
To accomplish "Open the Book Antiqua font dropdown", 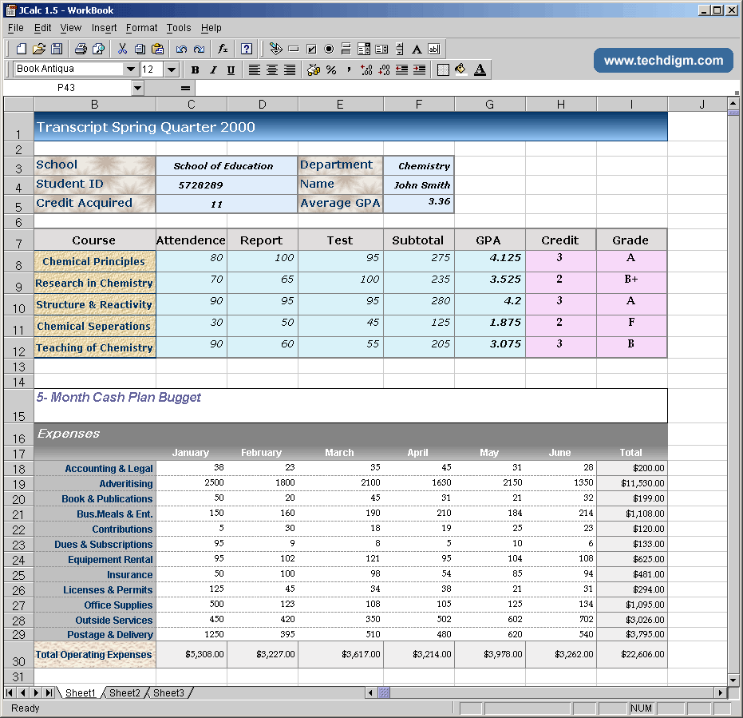I will click(131, 69).
